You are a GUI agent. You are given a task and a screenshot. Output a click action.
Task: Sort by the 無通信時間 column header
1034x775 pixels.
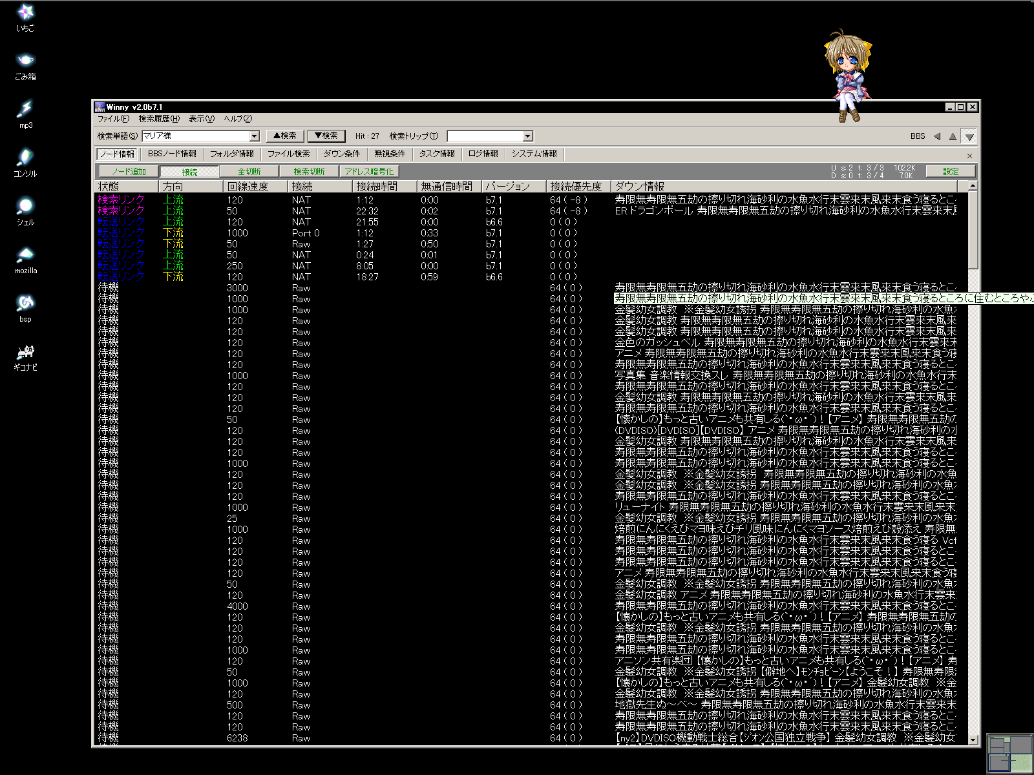point(449,186)
